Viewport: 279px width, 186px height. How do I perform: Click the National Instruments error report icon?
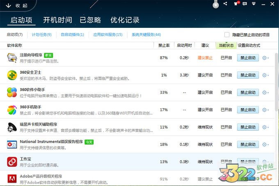pyautogui.click(x=12, y=145)
